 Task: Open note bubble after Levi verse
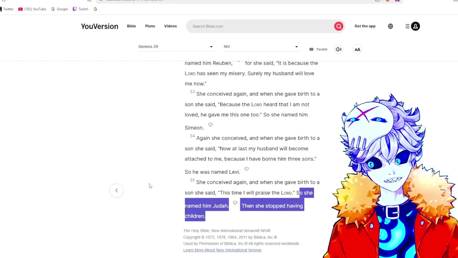pyautogui.click(x=246, y=169)
